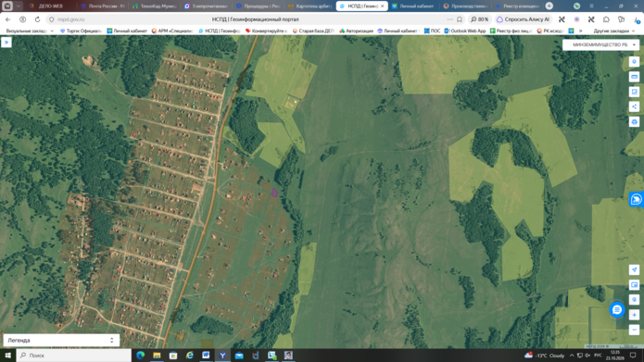
Task: Open Старая база ДЕЛО bookmark
Action: pyautogui.click(x=314, y=31)
